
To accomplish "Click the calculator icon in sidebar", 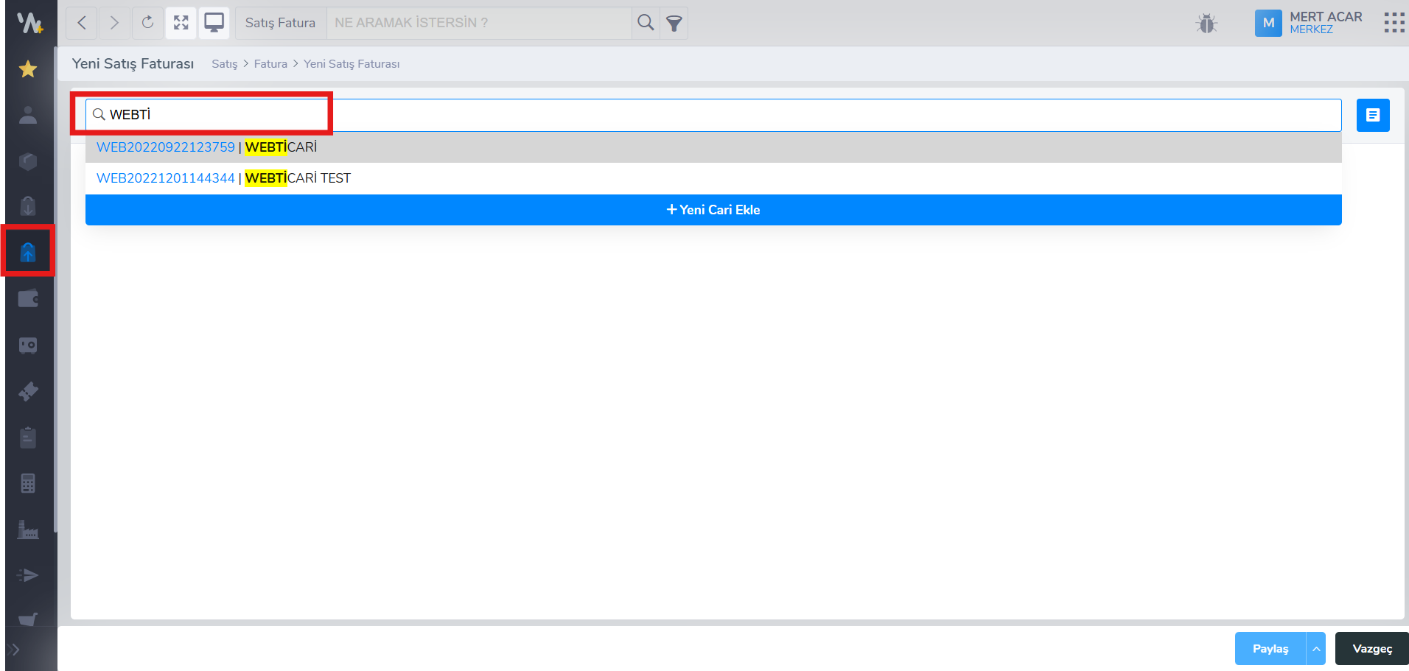I will point(28,483).
